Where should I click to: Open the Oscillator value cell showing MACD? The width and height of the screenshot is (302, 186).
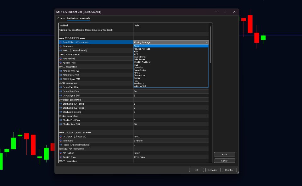pos(171,137)
